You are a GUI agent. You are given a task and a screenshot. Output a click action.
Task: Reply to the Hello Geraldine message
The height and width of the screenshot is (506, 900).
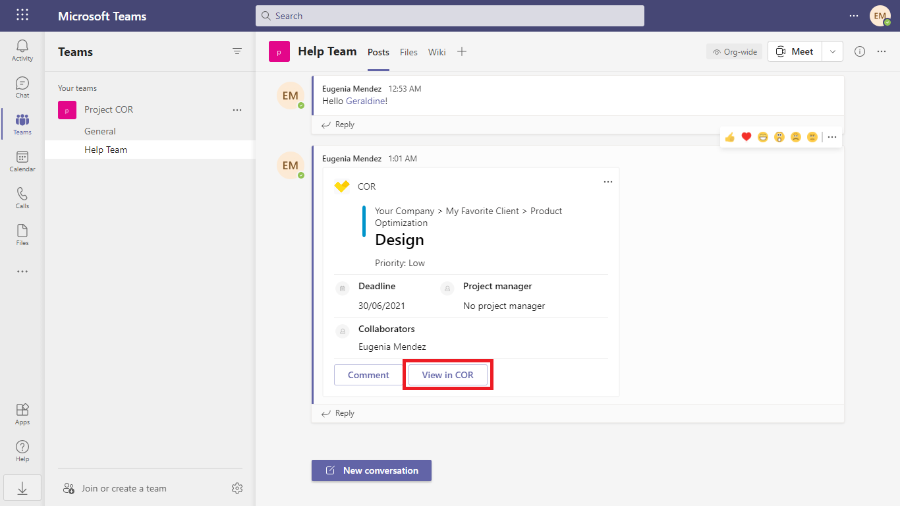(338, 125)
